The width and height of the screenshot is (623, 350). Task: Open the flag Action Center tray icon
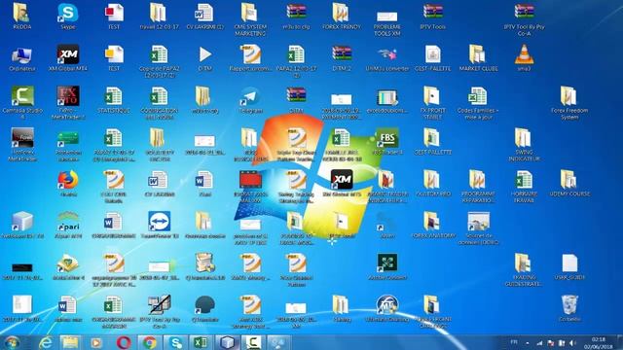(551, 343)
